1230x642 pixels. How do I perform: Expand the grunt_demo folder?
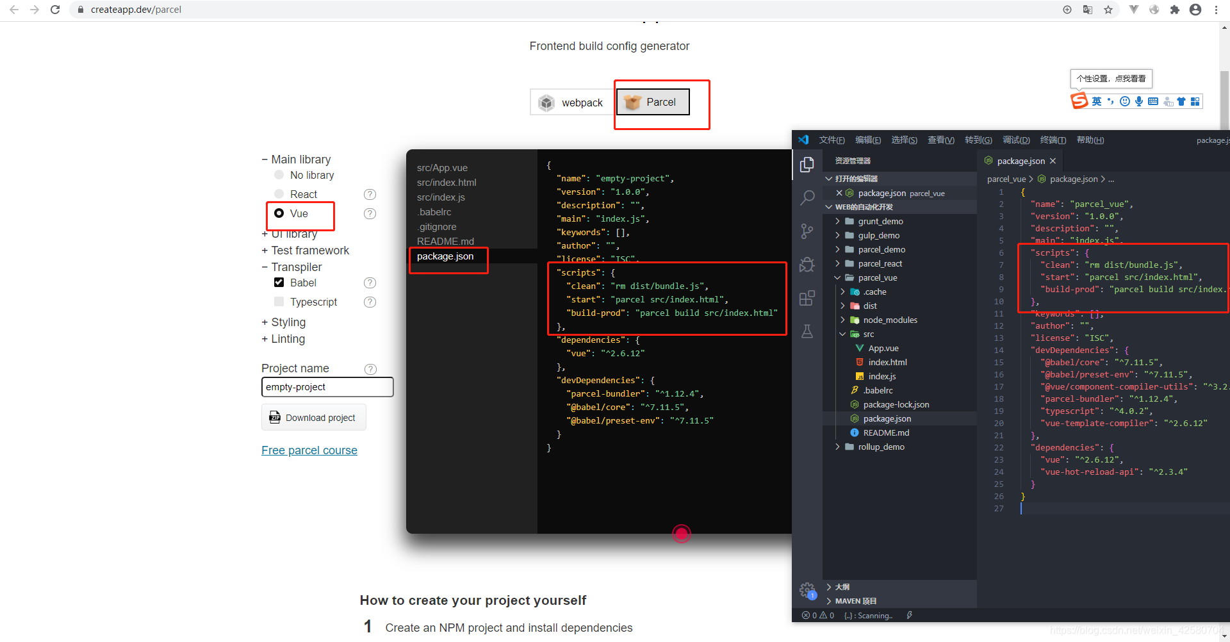pyautogui.click(x=880, y=221)
